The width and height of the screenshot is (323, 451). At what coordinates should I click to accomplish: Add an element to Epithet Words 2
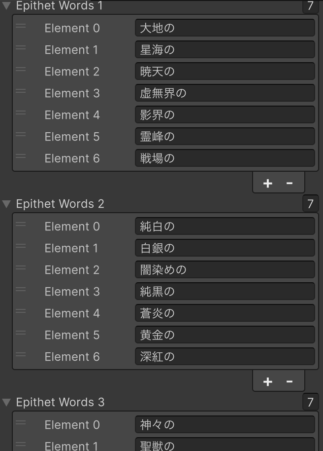click(267, 381)
